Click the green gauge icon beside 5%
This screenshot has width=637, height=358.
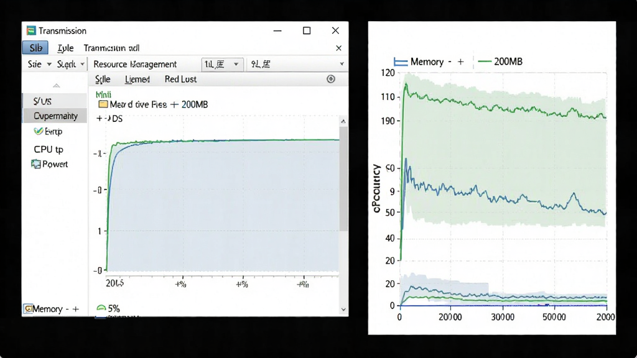pos(101,308)
